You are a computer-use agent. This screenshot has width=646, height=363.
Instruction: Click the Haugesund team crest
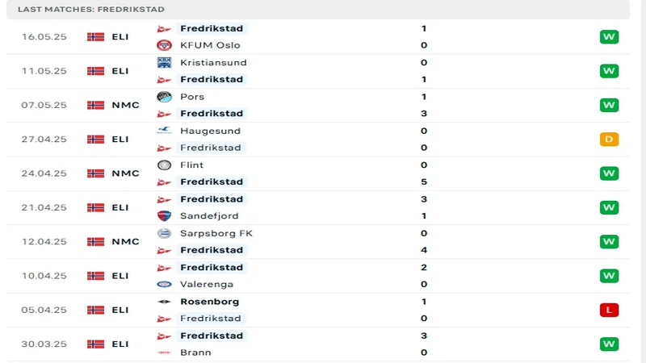(x=164, y=131)
